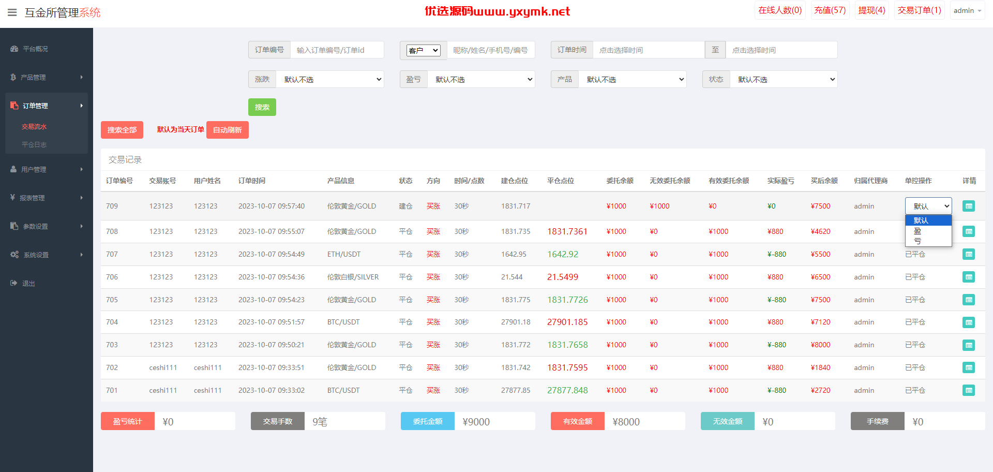Click the 交易手数 label
This screenshot has width=993, height=472.
click(278, 421)
